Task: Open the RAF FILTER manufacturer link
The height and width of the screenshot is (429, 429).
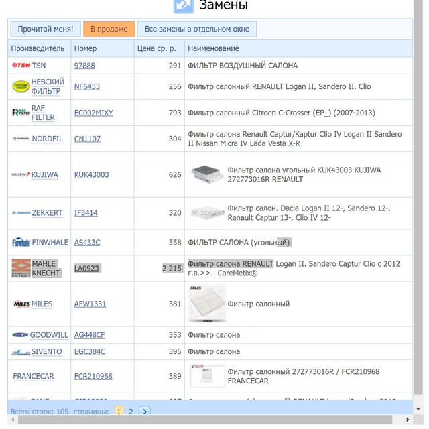Action: (43, 113)
